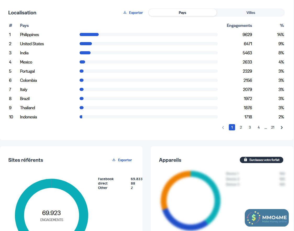Click Surclassez votre forfait button
The height and width of the screenshot is (231, 294).
coord(261,160)
